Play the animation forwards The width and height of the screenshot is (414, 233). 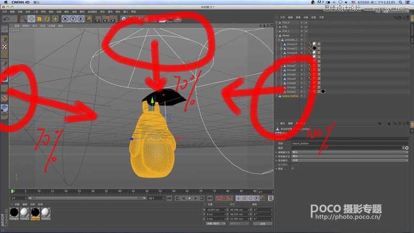189,198
